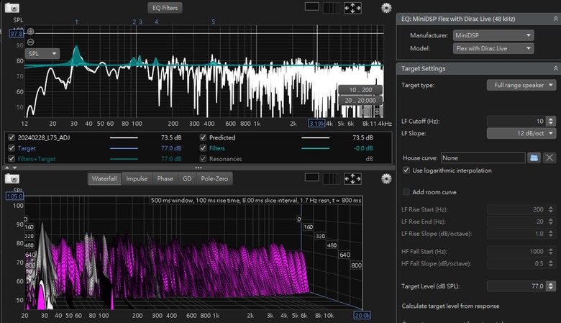
Task: Open the EQ Filters panel
Action: pyautogui.click(x=165, y=7)
